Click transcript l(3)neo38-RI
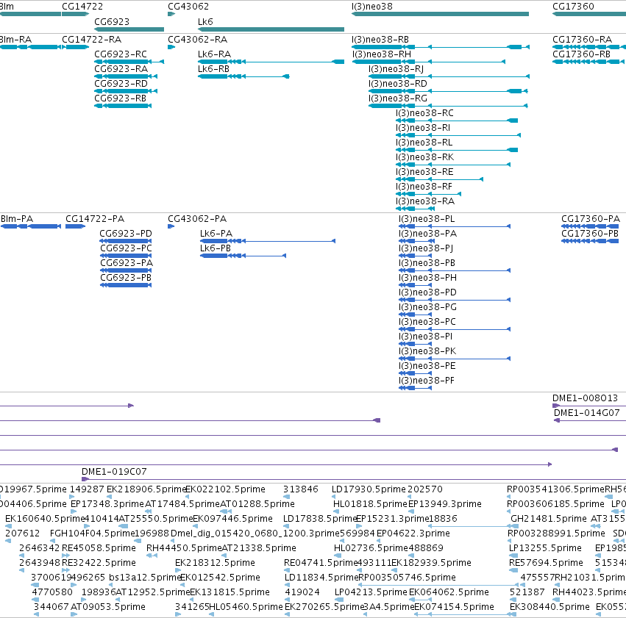Viewport: 626px width, 618px height. (423, 128)
